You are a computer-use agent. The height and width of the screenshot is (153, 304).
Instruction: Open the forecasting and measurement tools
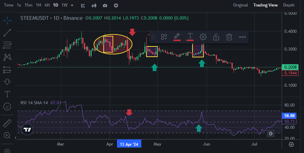point(7,70)
